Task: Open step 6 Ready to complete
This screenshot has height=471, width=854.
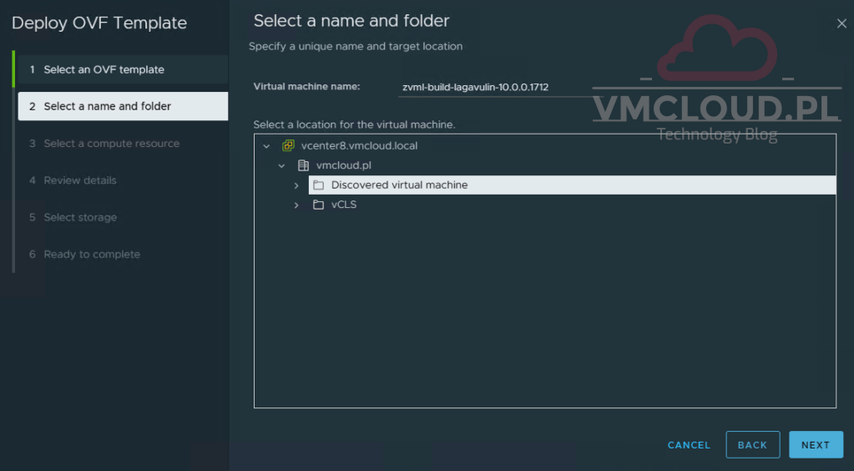Action: click(x=92, y=254)
